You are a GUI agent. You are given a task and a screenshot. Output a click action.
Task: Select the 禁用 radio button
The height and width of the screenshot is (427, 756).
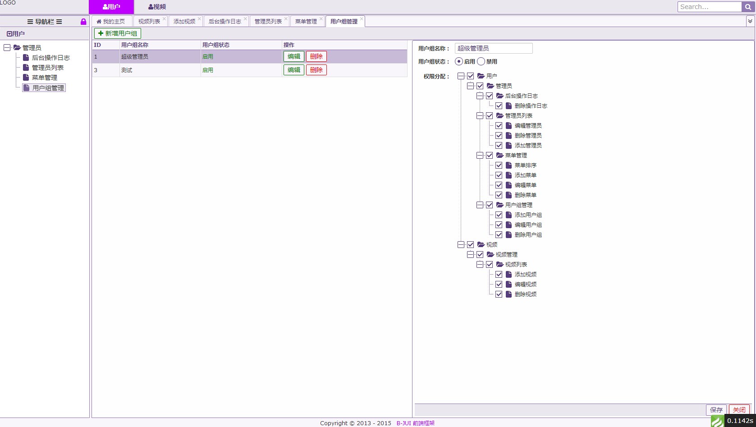coord(481,62)
